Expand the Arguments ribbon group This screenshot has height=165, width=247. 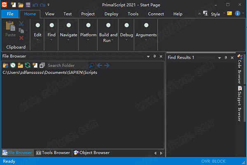[x=146, y=32]
